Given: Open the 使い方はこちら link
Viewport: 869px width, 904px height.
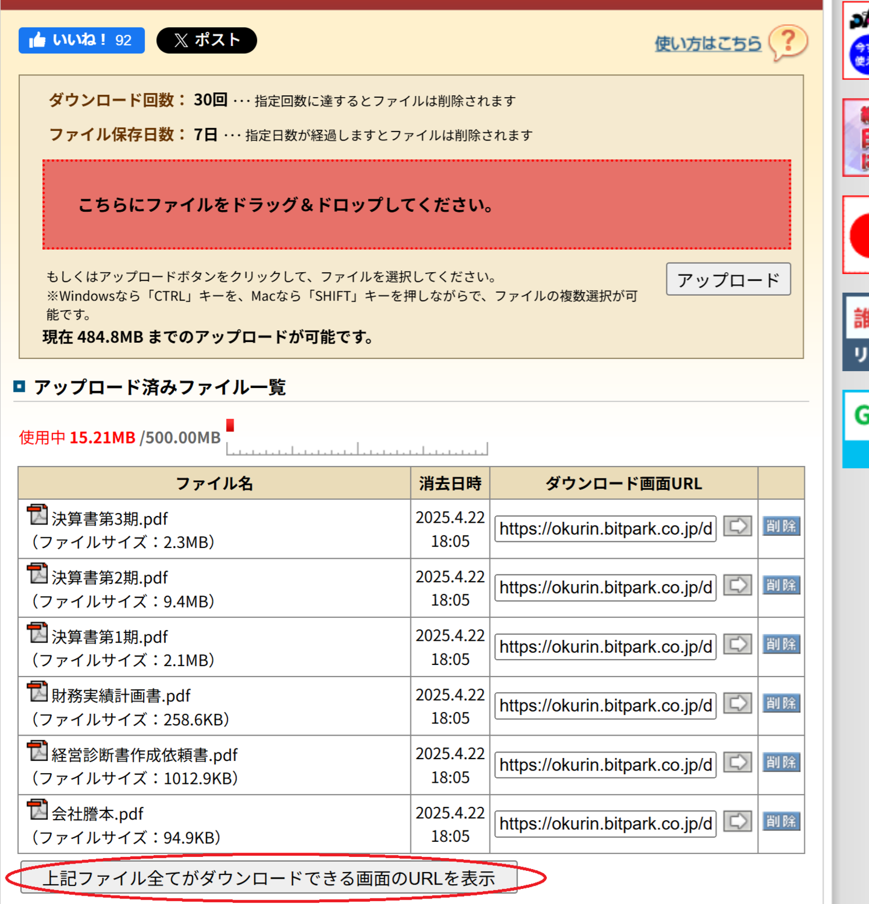Looking at the screenshot, I should coord(708,43).
